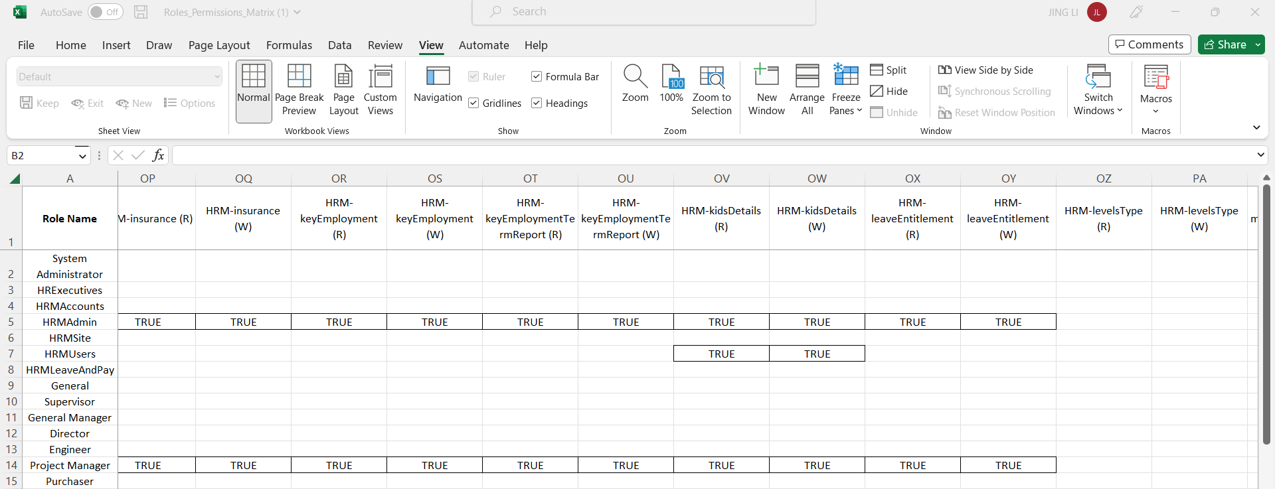Toggle the Headings checkbox
Viewport: 1275px width, 489px height.
coord(537,104)
